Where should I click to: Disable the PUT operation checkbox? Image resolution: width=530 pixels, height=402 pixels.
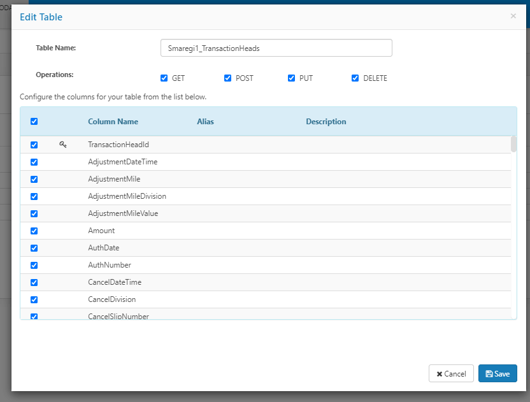292,78
